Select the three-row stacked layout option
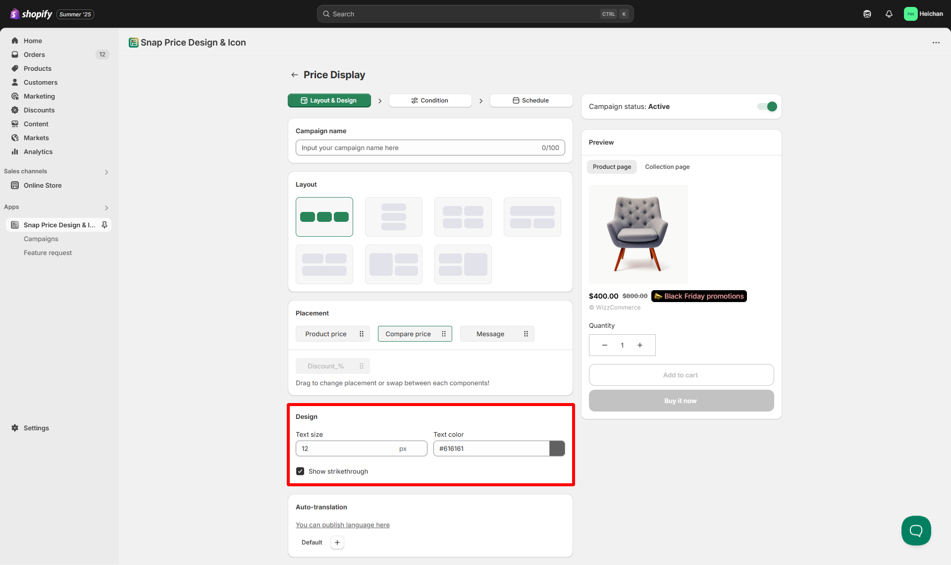951x565 pixels. pos(393,217)
